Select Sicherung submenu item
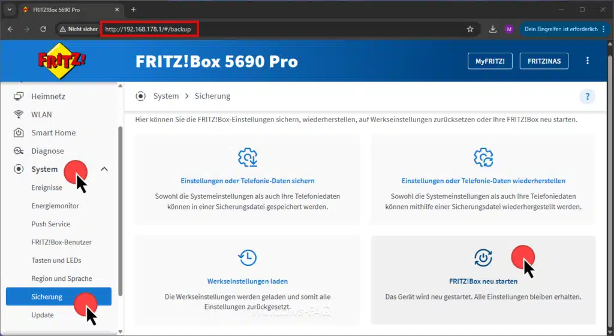Screen dimensions: 614x336 59,296
